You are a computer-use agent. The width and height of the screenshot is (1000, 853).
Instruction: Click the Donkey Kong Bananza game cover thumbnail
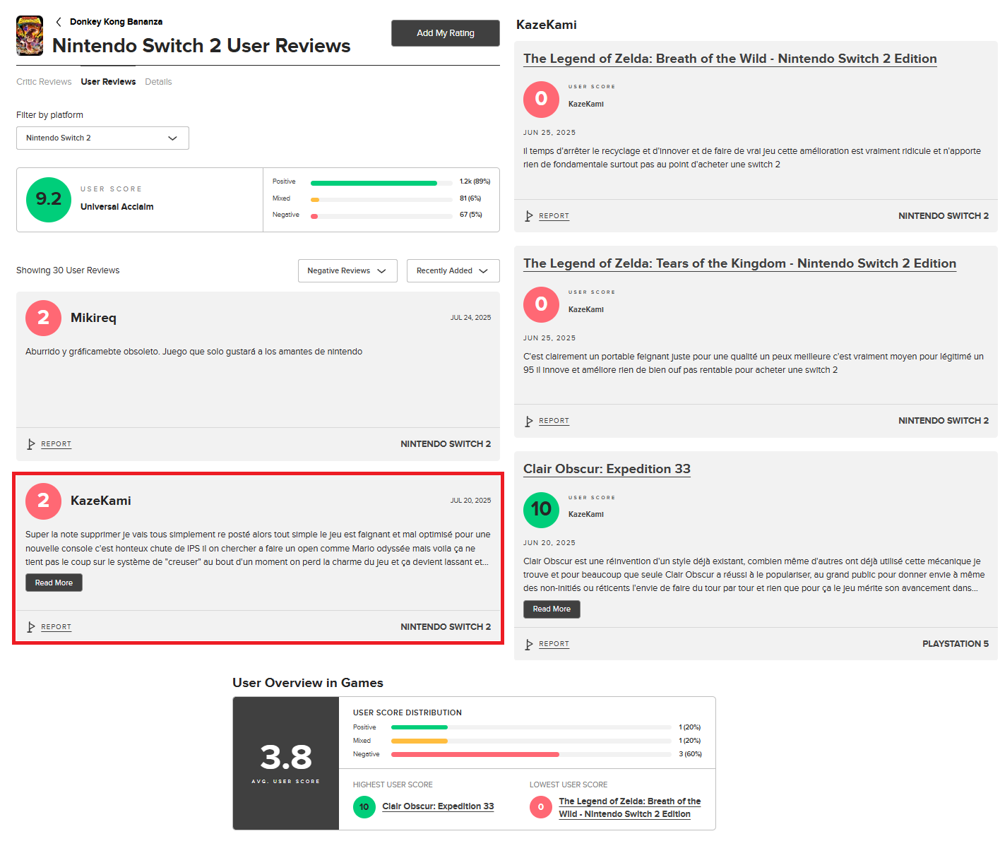(30, 35)
